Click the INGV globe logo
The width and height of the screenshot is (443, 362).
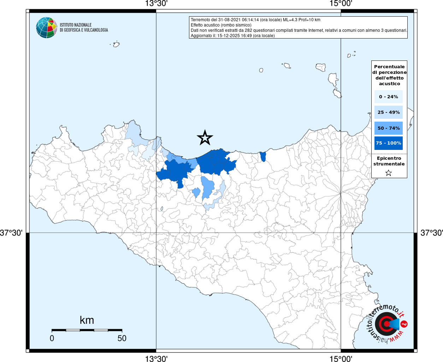[x=47, y=28]
